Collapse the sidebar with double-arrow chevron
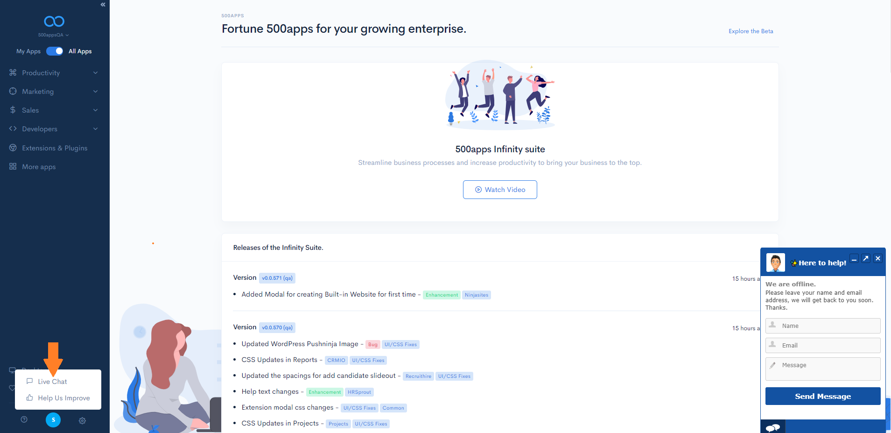Image resolution: width=891 pixels, height=433 pixels. [x=103, y=5]
